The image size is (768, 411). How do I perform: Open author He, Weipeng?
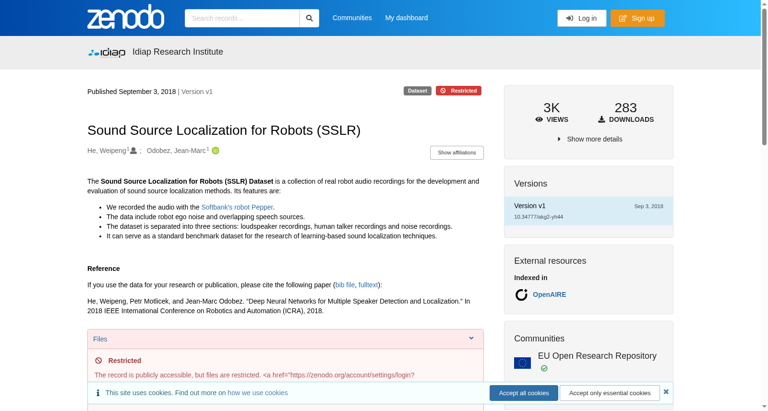(x=107, y=151)
